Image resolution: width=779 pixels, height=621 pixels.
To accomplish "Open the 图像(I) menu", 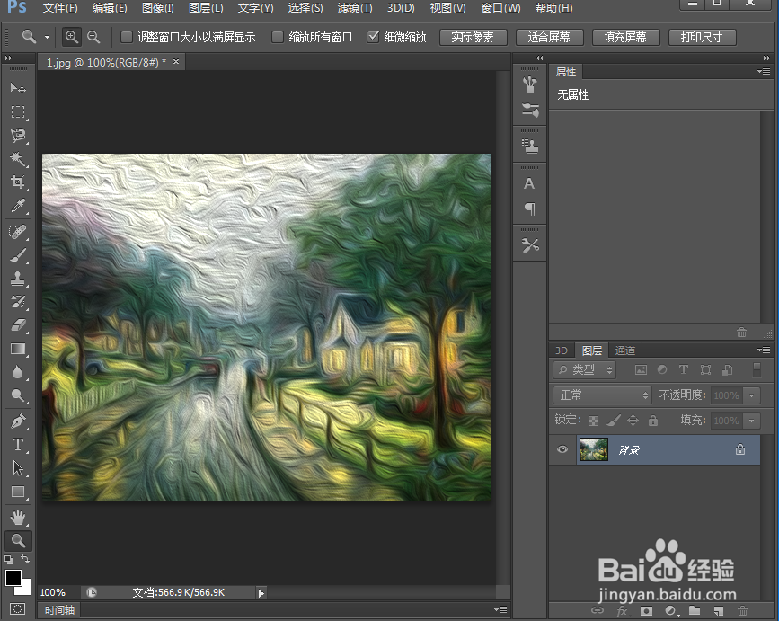I will 157,8.
